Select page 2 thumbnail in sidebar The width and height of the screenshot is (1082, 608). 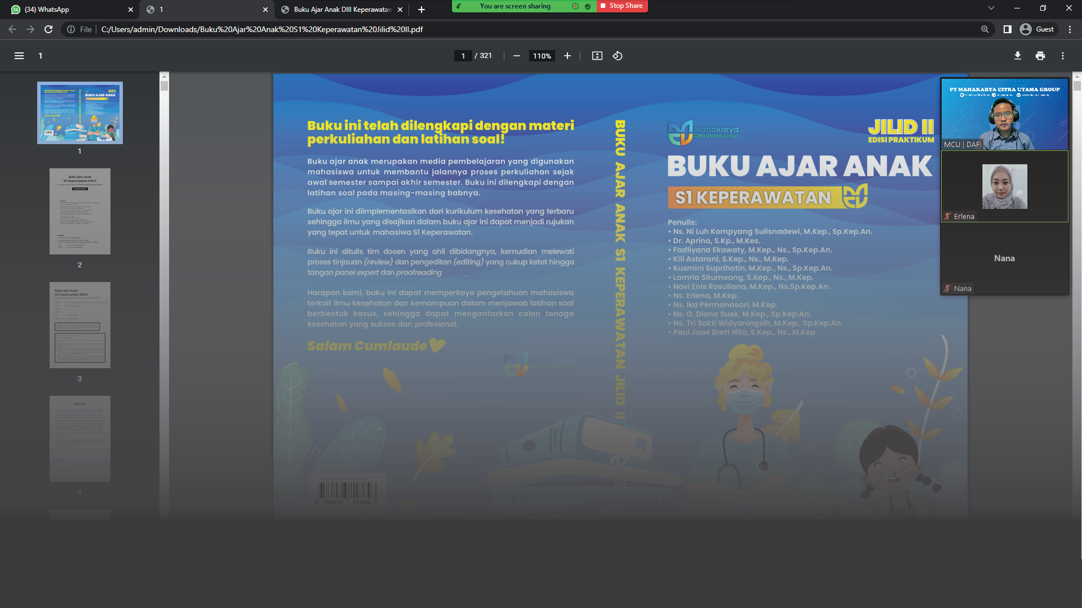79,211
